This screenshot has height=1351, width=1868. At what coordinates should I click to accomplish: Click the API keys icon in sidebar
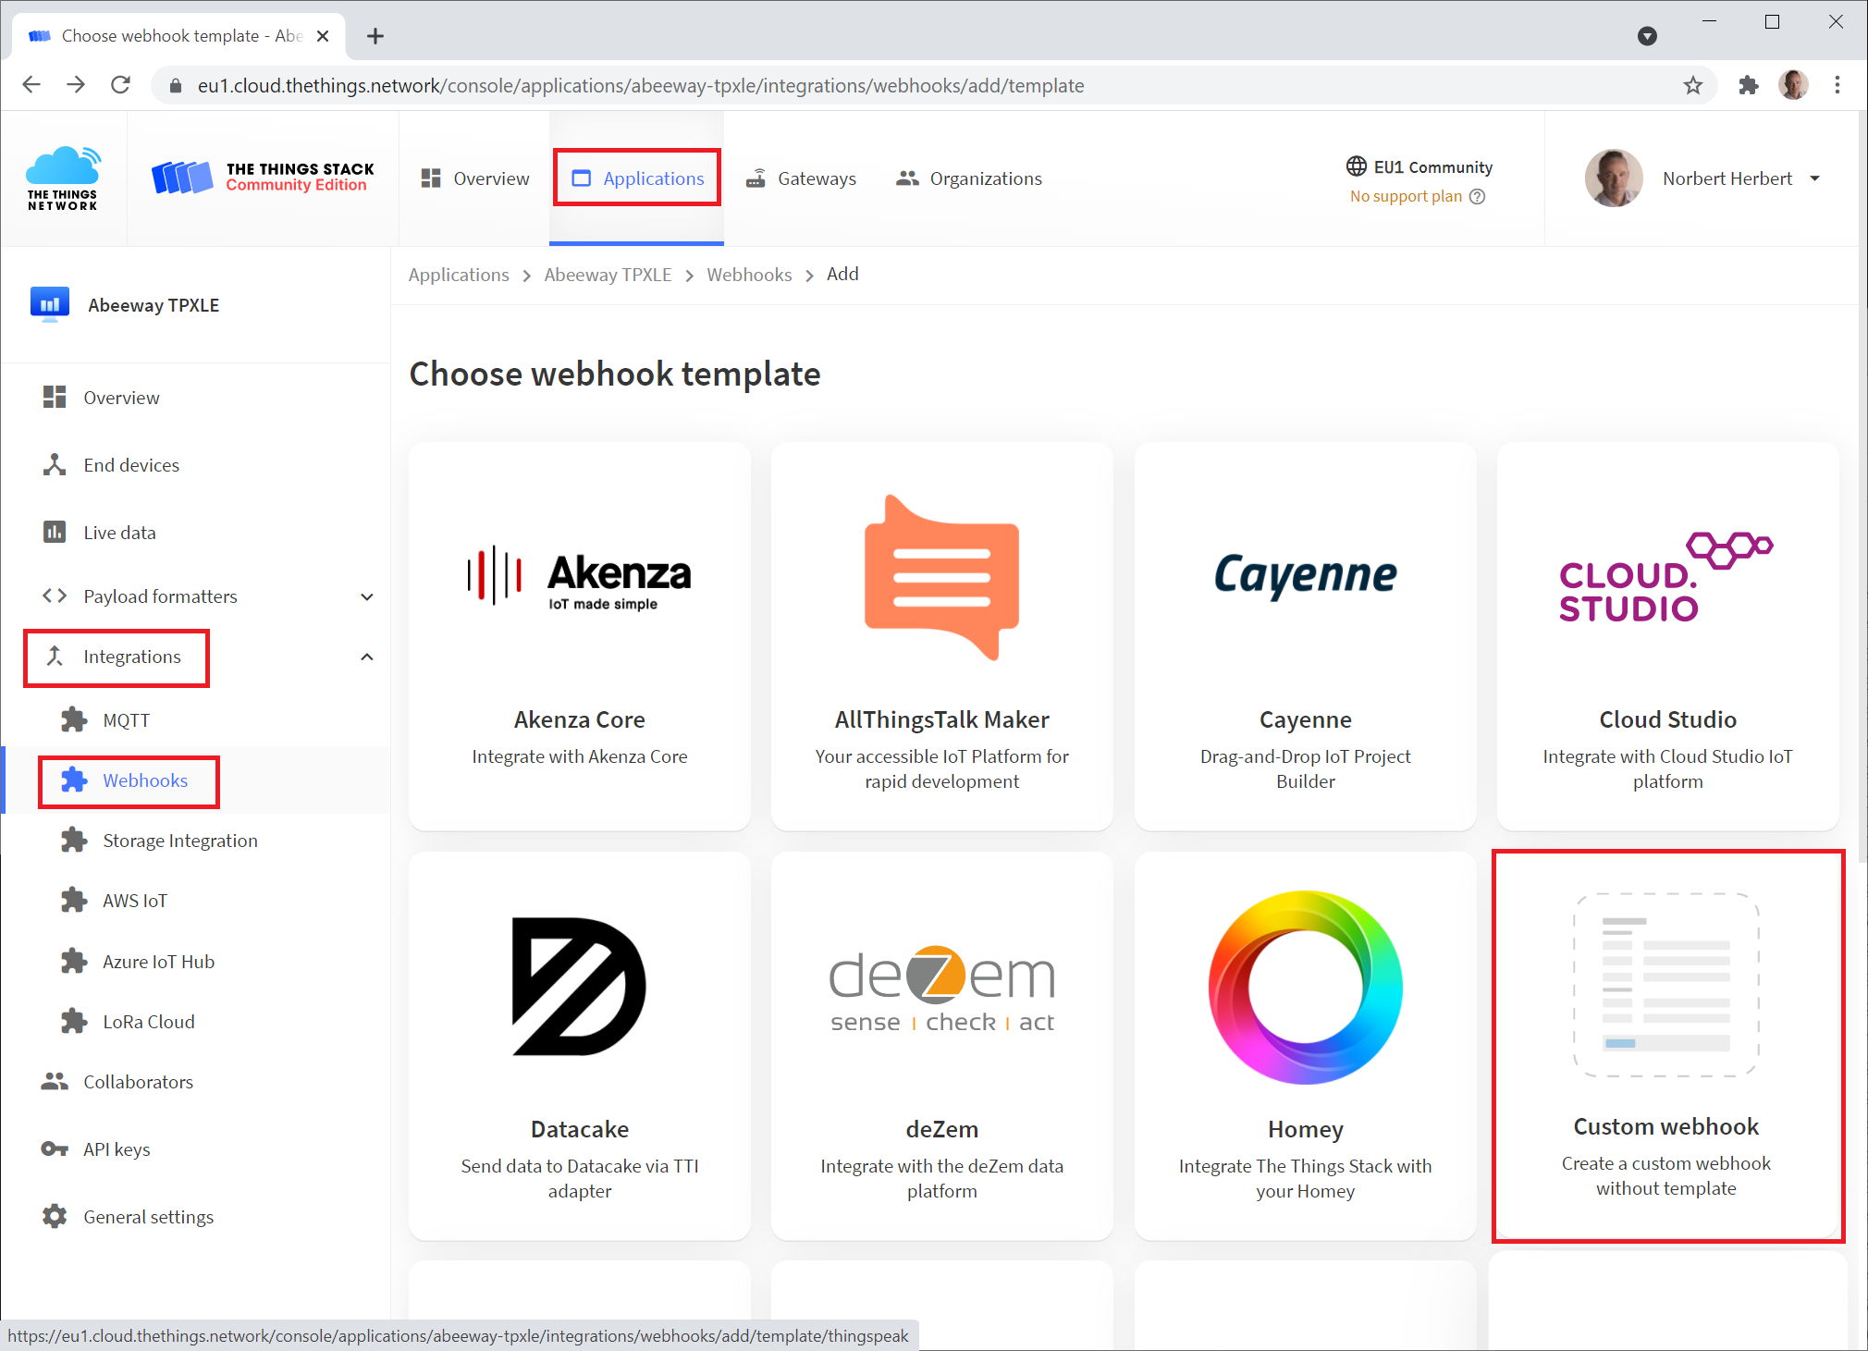[x=52, y=1148]
